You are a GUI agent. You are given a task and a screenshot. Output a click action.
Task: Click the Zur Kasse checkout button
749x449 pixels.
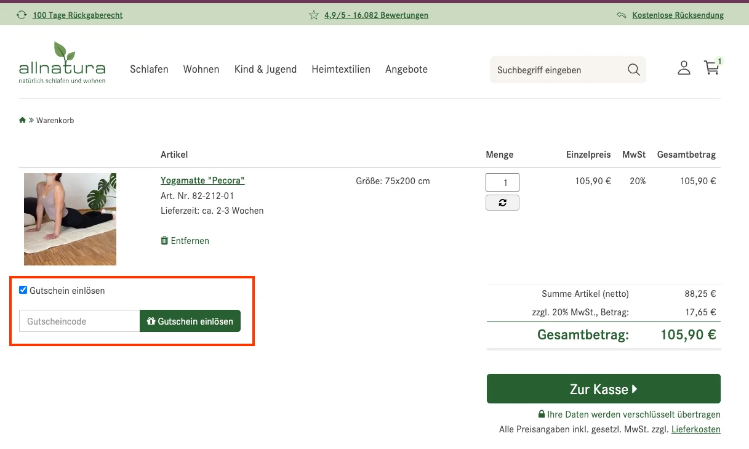coord(603,389)
